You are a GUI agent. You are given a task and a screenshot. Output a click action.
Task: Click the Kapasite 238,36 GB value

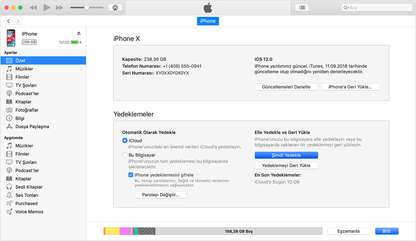[x=155, y=59]
